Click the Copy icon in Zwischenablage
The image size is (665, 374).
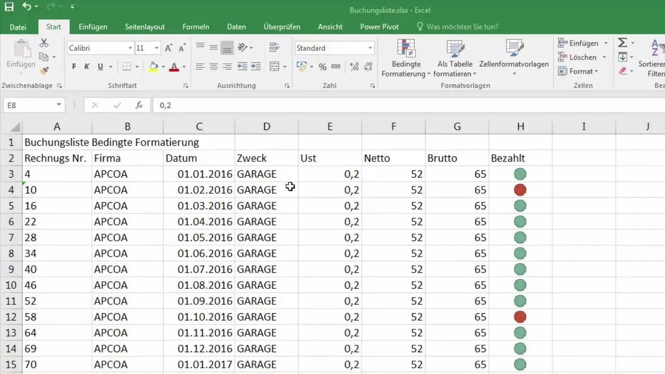point(44,57)
